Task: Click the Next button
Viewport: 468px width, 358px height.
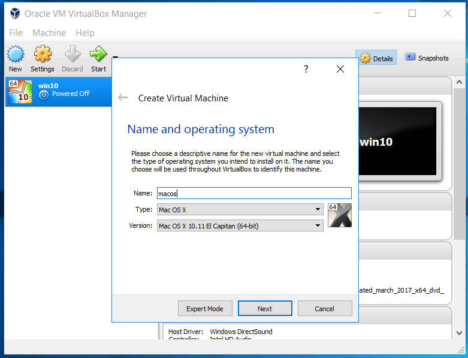Action: (x=265, y=308)
